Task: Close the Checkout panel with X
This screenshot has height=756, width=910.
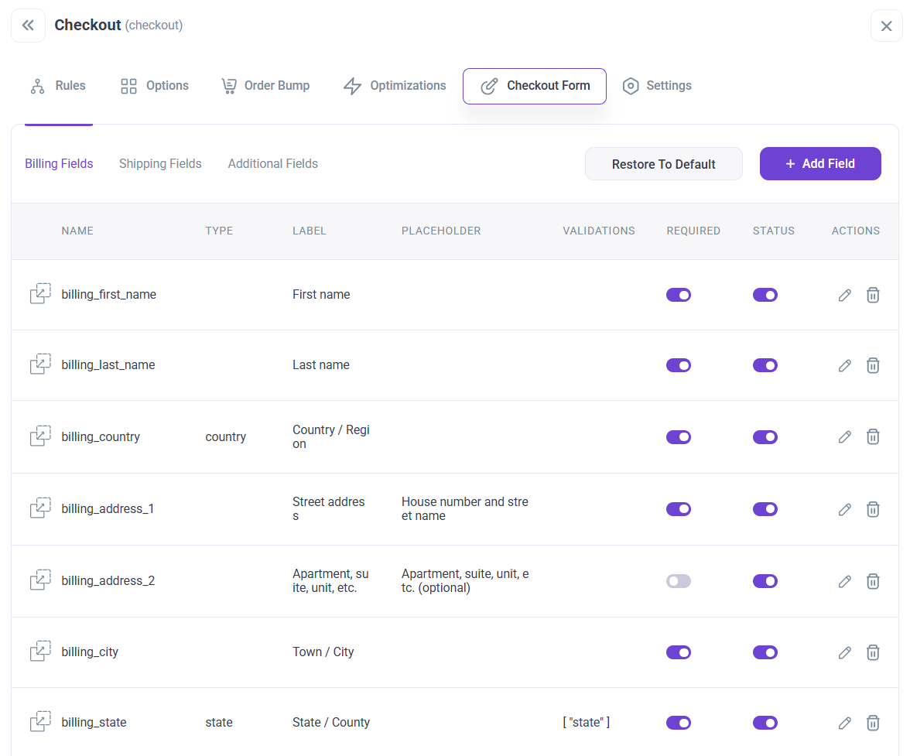Action: 886,26
